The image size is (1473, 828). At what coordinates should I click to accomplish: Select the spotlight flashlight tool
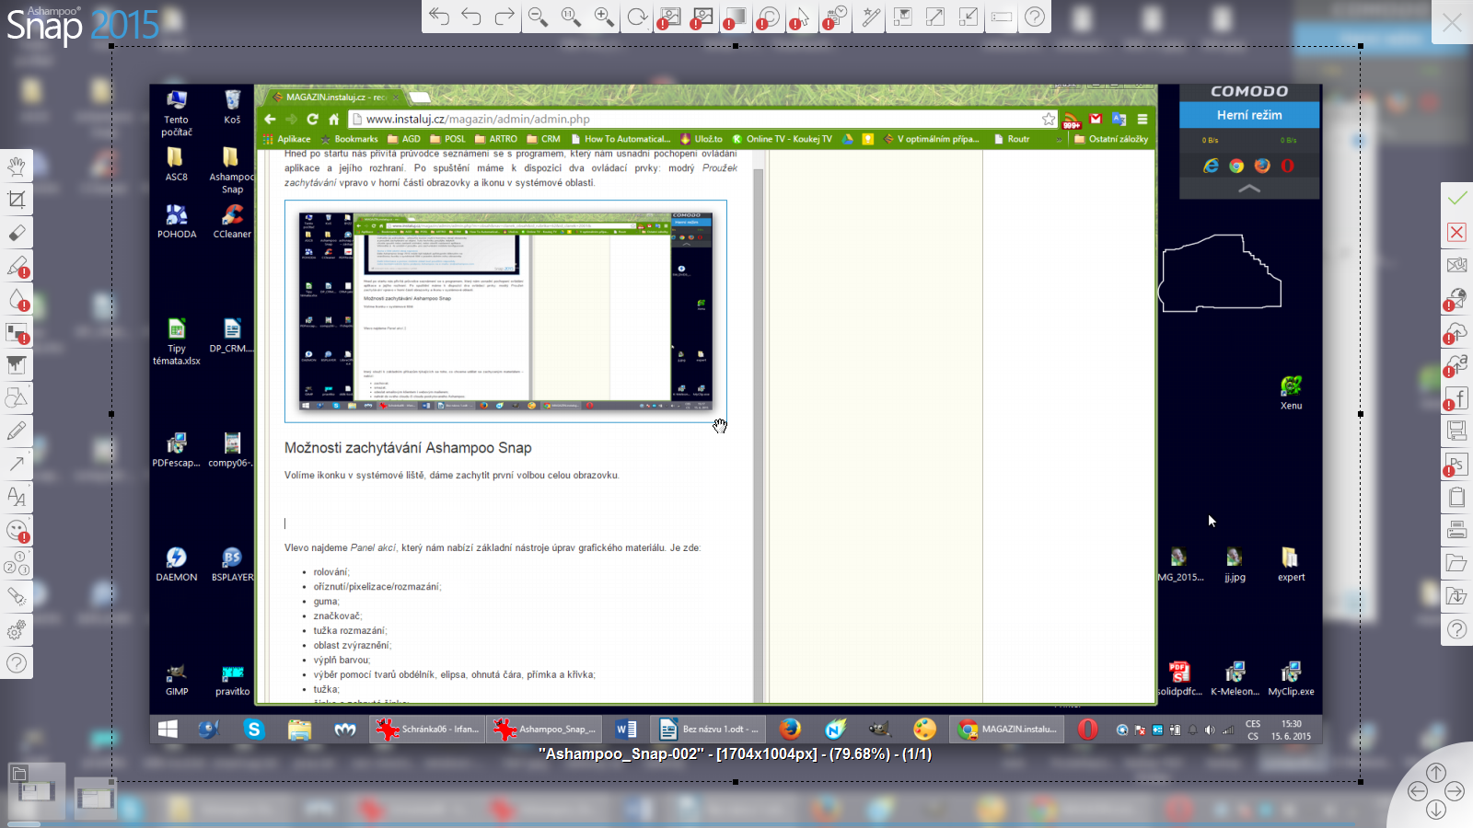[x=17, y=597]
